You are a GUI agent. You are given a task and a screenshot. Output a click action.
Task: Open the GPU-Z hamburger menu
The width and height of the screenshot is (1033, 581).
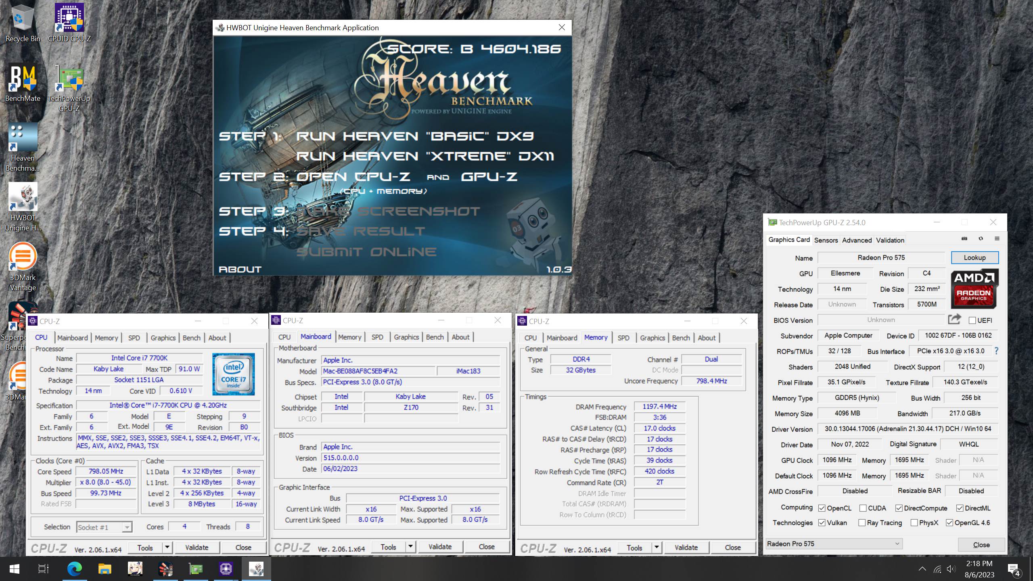[x=997, y=238]
